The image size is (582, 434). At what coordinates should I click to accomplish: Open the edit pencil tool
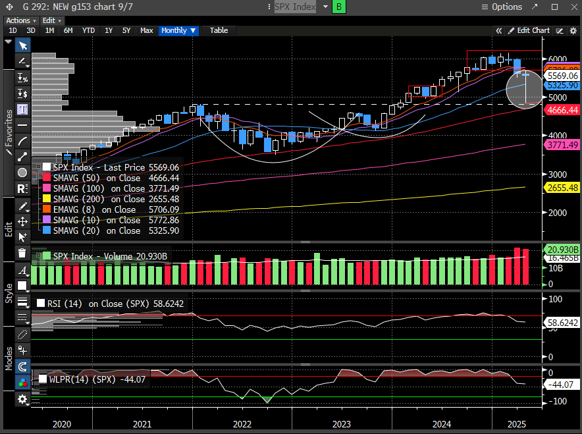(x=22, y=206)
